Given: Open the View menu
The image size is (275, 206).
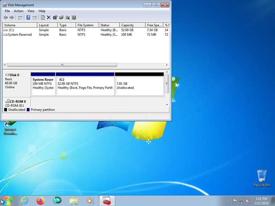Looking at the screenshot, I should point(31,11).
